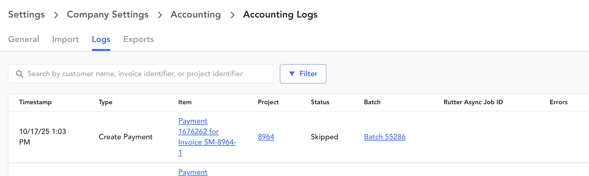Image resolution: width=589 pixels, height=176 pixels.
Task: Click the magnifying glass search icon
Action: click(x=20, y=74)
